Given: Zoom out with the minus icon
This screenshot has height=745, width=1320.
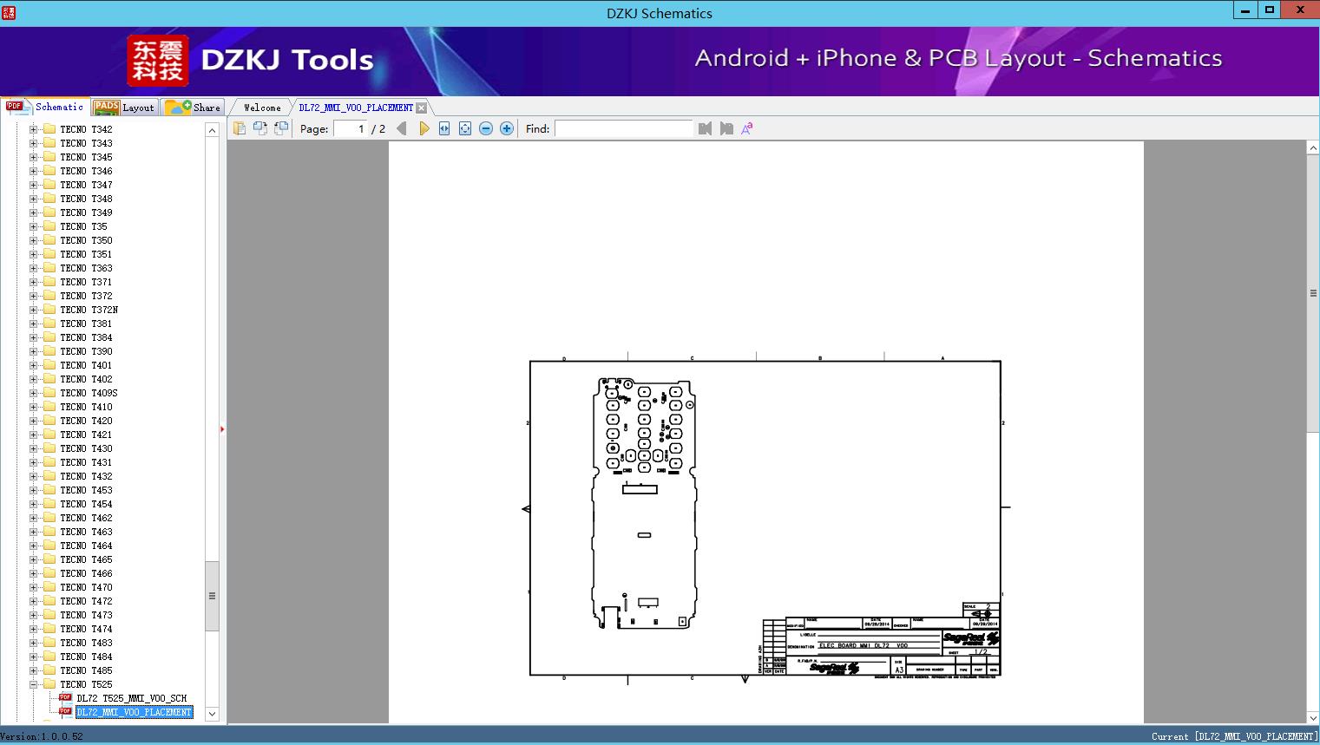Looking at the screenshot, I should click(486, 128).
